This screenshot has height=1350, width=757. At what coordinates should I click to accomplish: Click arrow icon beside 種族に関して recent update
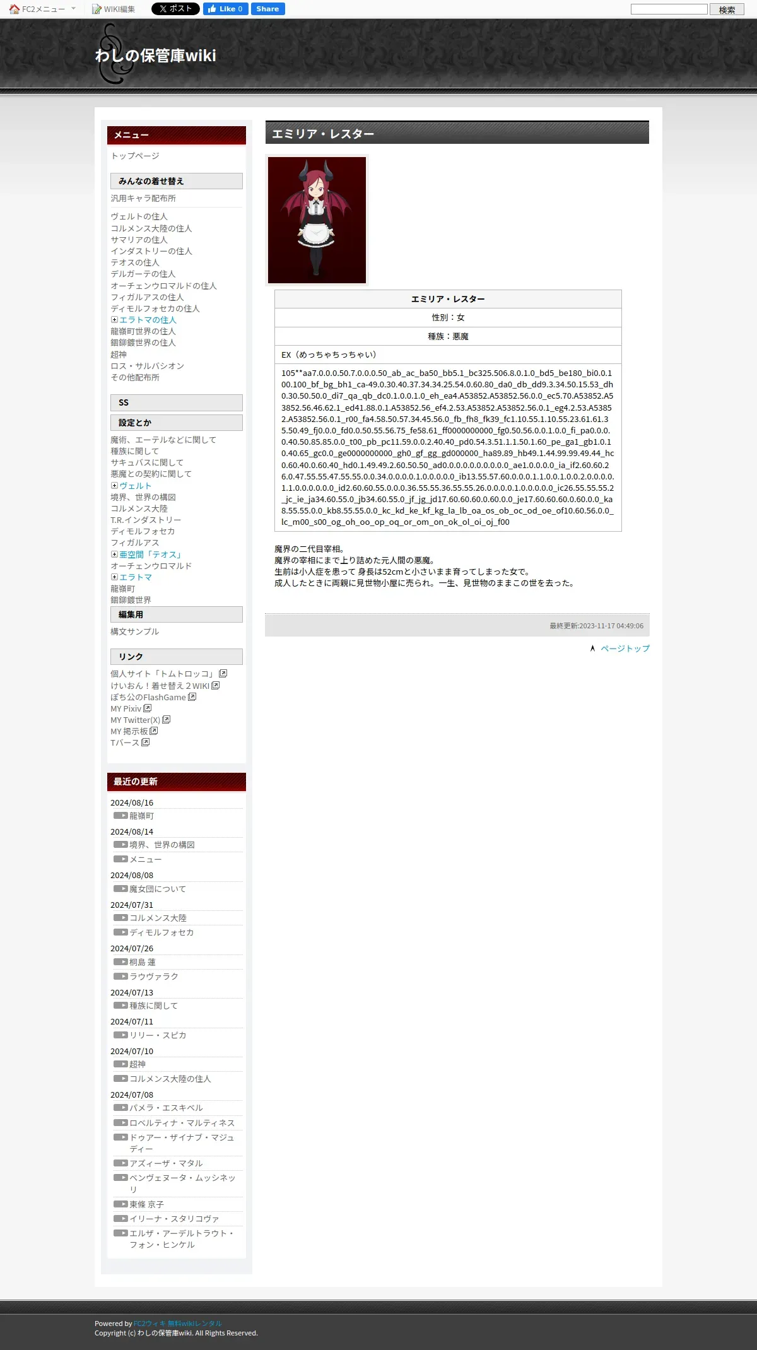pyautogui.click(x=120, y=1006)
